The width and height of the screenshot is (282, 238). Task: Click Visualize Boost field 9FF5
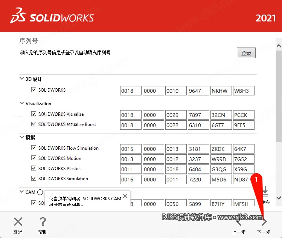pyautogui.click(x=244, y=125)
